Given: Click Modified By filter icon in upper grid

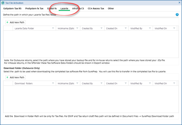Looking at the screenshot, I should pyautogui.click(x=150, y=29).
